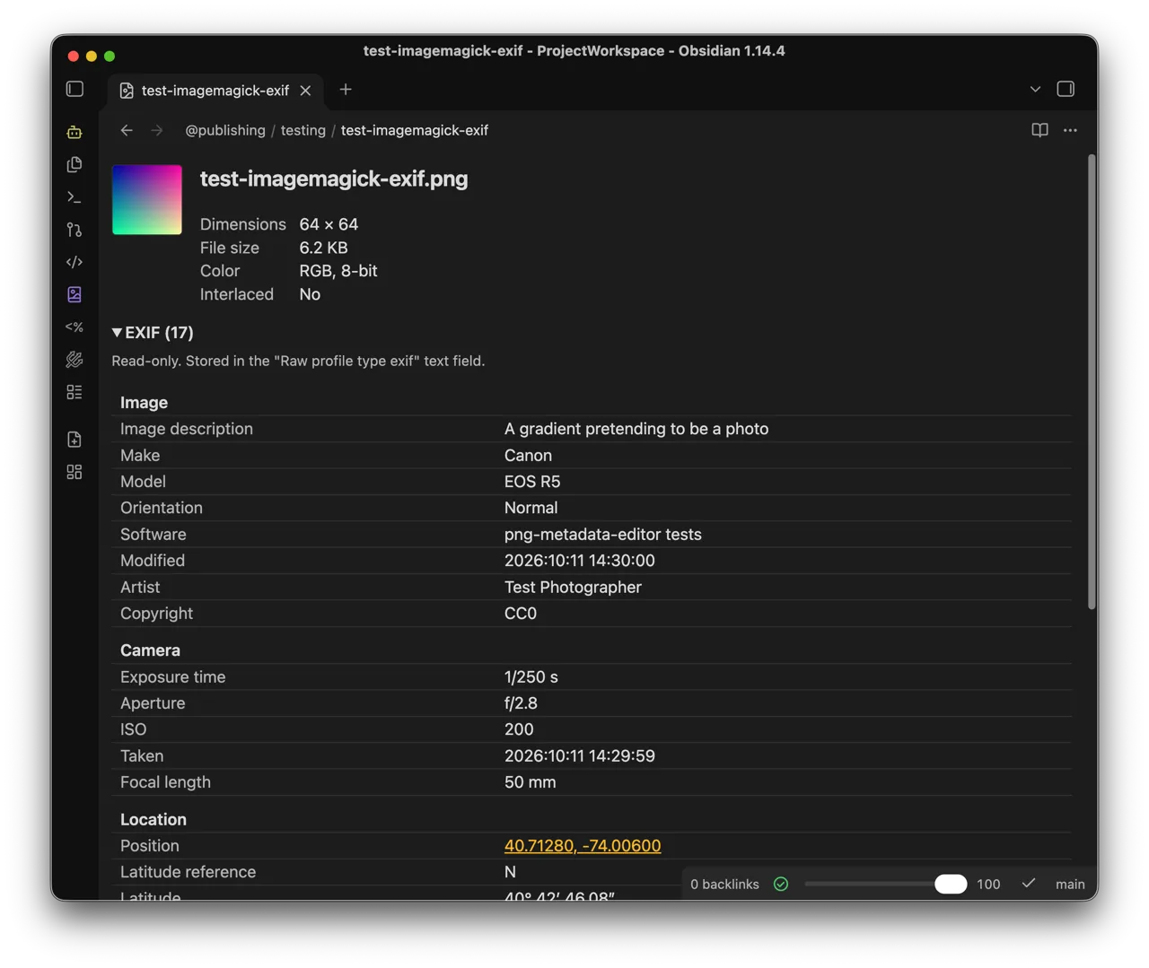The height and width of the screenshot is (968, 1149).
Task: Open the GPS position 40.71280, -74.00600 link
Action: 583,845
